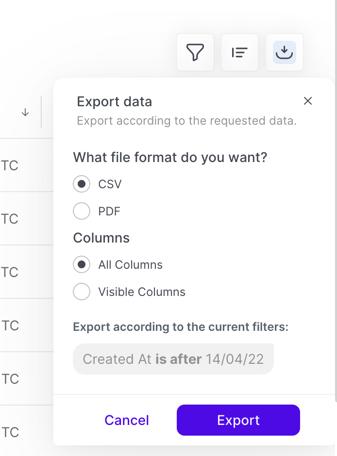Viewport: 337px width, 456px height.
Task: Close the Export data dialog with X
Action: point(307,101)
